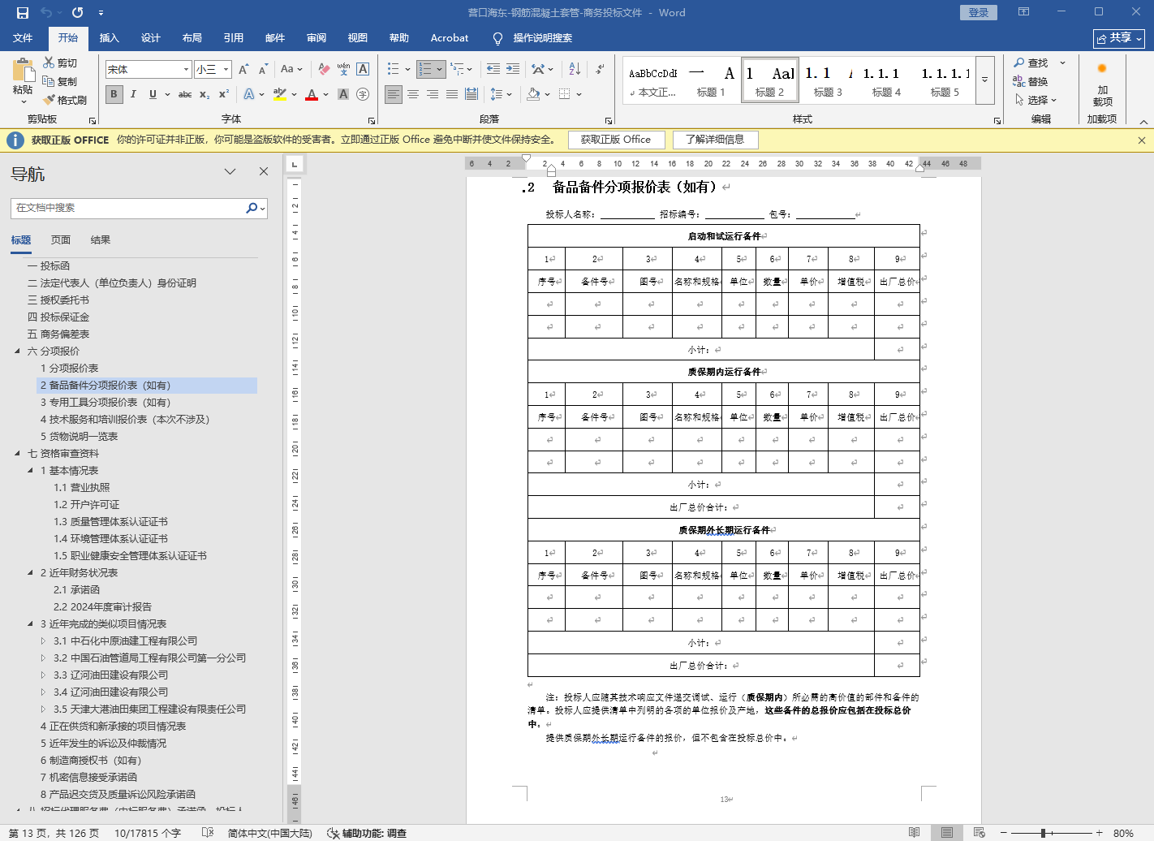The width and height of the screenshot is (1154, 841).
Task: Increase indent of the paragraph
Action: [515, 69]
